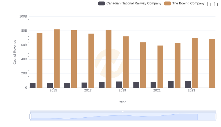221x127 pixels.
Task: Click the Boeing bar for 2016
Action: (x=74, y=59)
